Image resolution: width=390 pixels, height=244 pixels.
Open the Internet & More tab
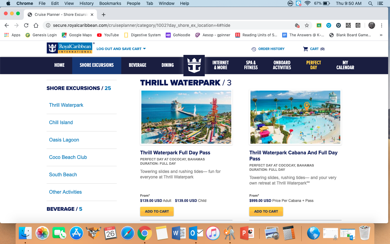[221, 65]
